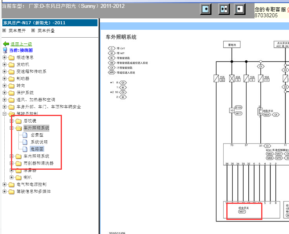Open the 系统说明 document
The width and height of the screenshot is (289, 234).
pyautogui.click(x=39, y=142)
